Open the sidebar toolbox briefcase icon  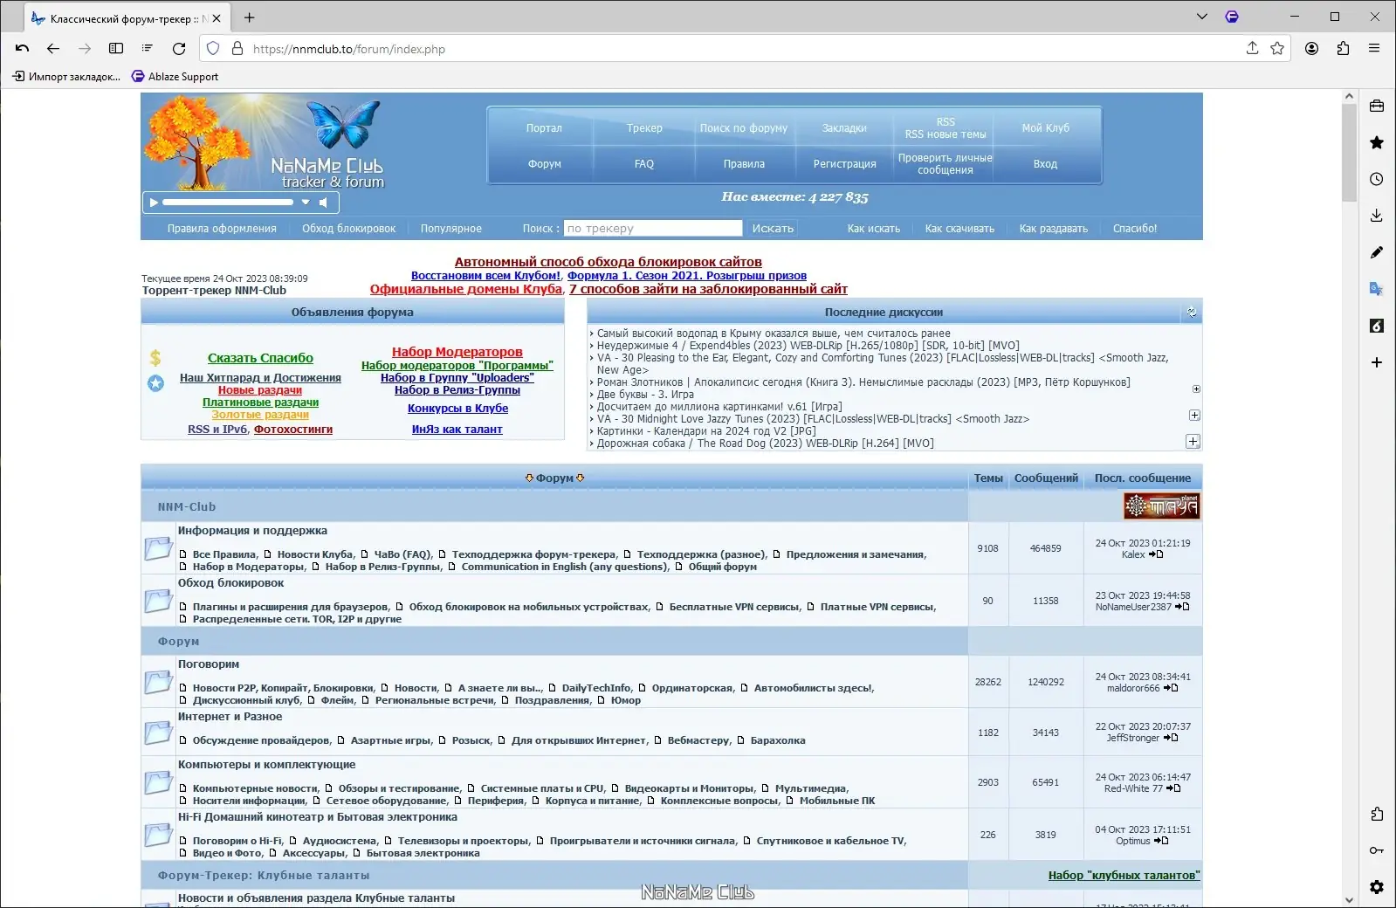pos(1377,106)
